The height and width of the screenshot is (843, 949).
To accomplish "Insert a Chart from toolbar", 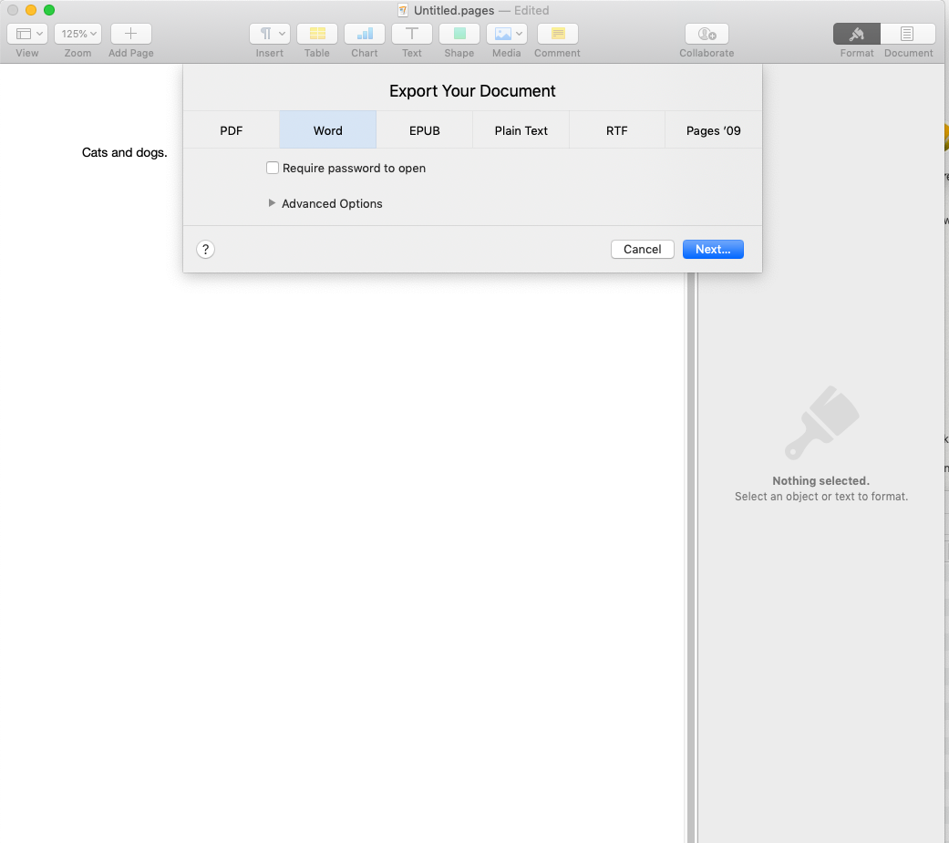I will pyautogui.click(x=365, y=34).
